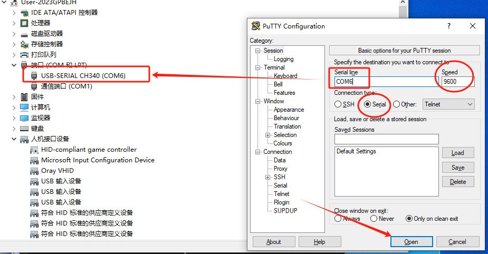This screenshot has height=254, width=488.
Task: Save the current session
Action: click(x=458, y=167)
